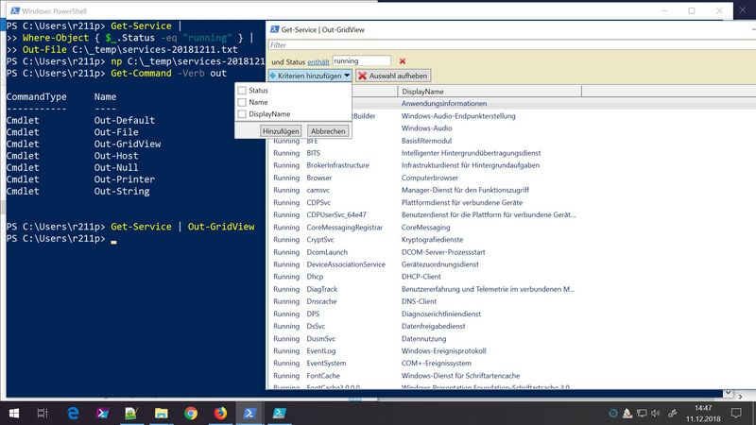This screenshot has width=756, height=425.
Task: Open Visual Studio from the taskbar
Action: pos(102,413)
